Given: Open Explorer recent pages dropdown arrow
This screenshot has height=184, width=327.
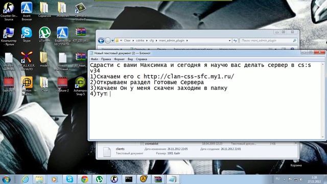Looking at the screenshot, I should coord(112,41).
